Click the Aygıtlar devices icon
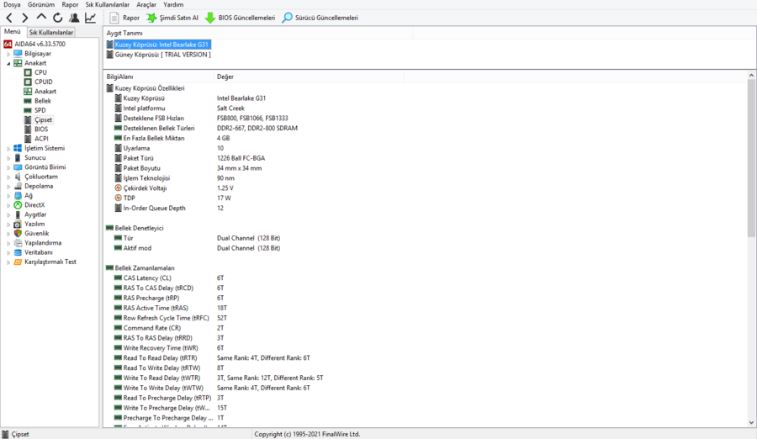 click(x=18, y=214)
